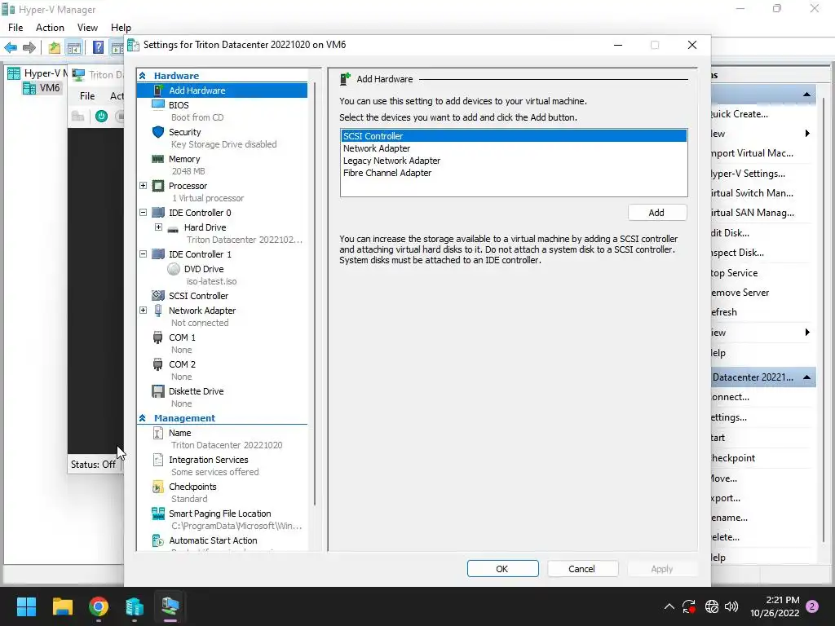The image size is (835, 626).
Task: Click the Up one level folder toolbar icon
Action: 55,47
